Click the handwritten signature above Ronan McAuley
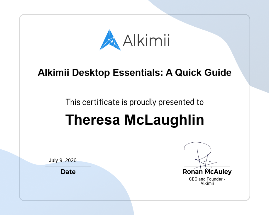 (201, 156)
